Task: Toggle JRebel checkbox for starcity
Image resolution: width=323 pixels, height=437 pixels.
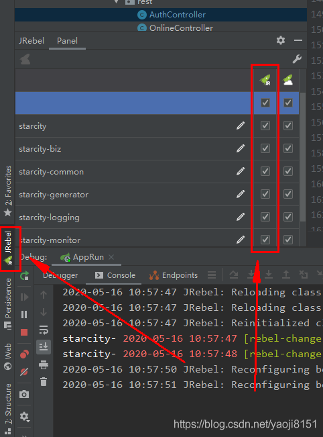Action: pos(265,126)
